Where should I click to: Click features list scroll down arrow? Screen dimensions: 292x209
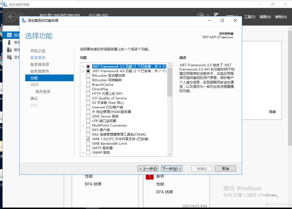pos(170,154)
